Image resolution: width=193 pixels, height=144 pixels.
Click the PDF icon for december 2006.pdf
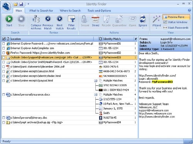tap(8, 67)
